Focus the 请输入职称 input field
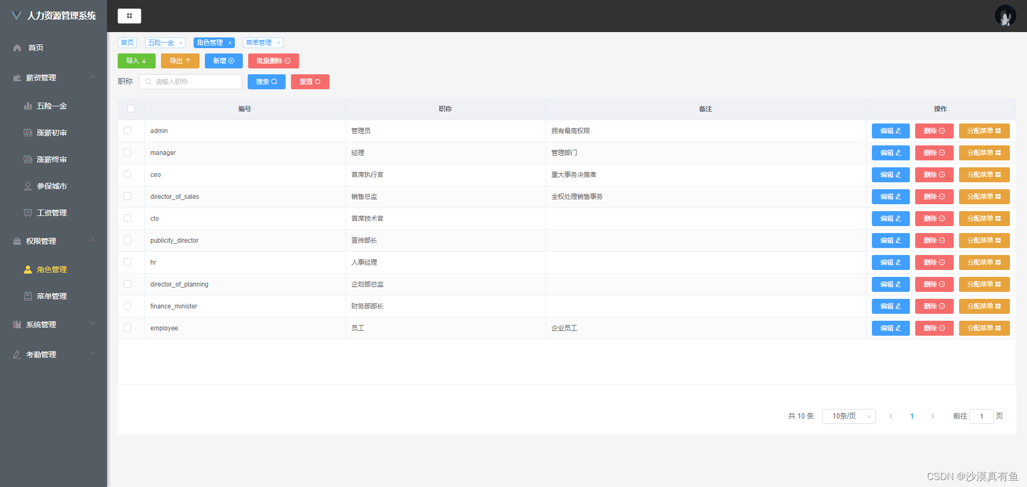1027x487 pixels. [190, 82]
